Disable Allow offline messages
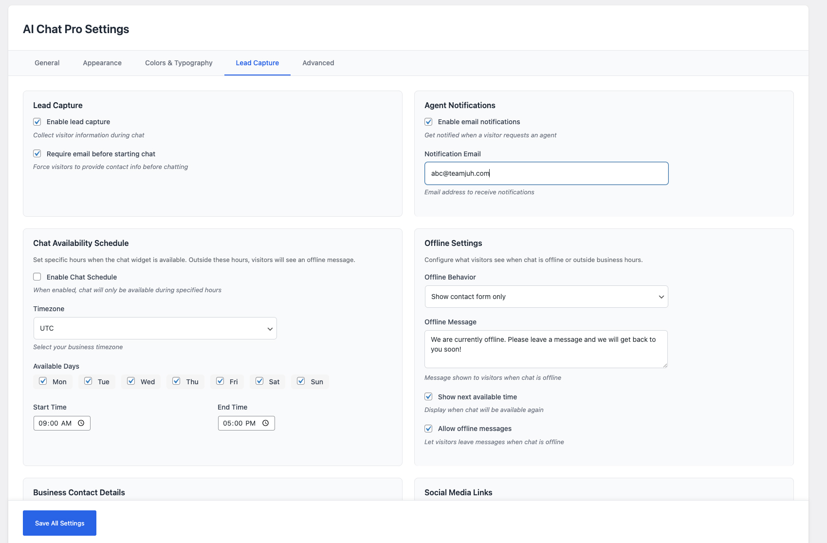The width and height of the screenshot is (827, 543). (428, 428)
